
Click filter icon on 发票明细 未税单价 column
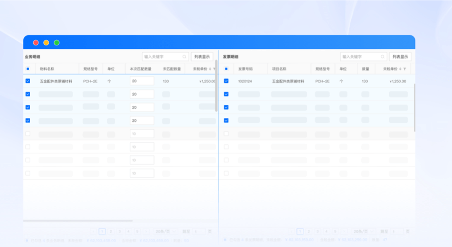tap(405, 69)
